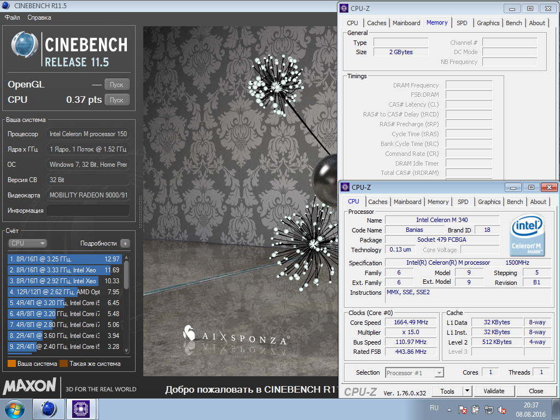
Task: Run the CPU test with Пуск
Action: click(117, 100)
